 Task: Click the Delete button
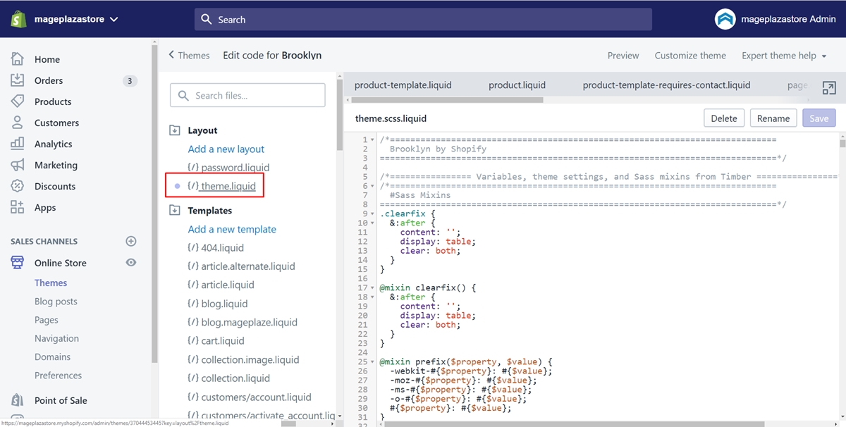[724, 118]
